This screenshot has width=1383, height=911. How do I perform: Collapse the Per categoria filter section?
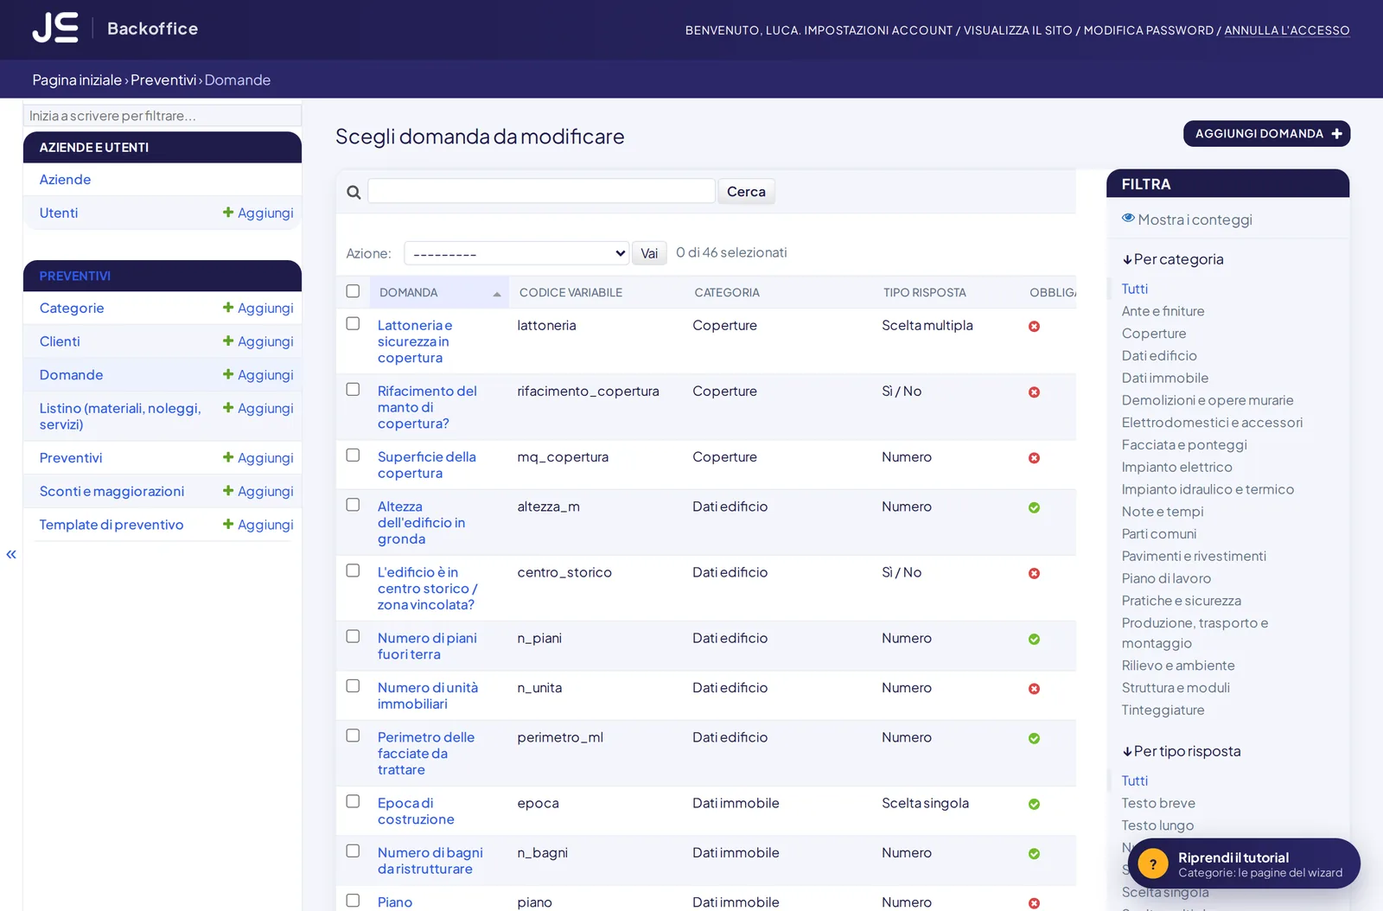(1173, 259)
